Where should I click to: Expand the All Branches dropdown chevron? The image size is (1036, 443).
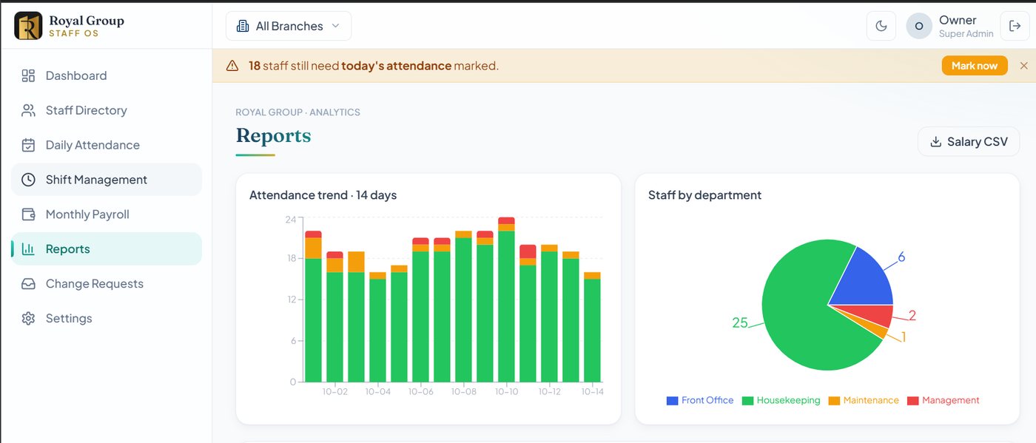pyautogui.click(x=335, y=26)
